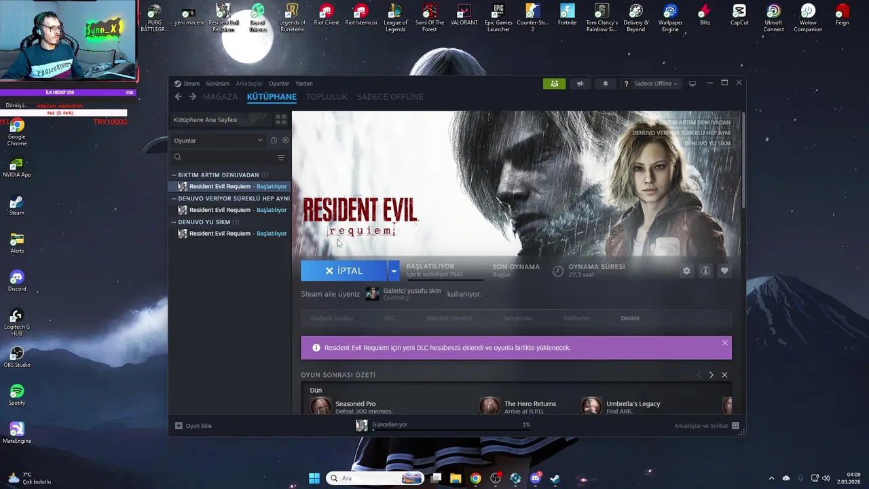Navigate back with Steam back arrow
869x489 pixels.
click(x=178, y=96)
